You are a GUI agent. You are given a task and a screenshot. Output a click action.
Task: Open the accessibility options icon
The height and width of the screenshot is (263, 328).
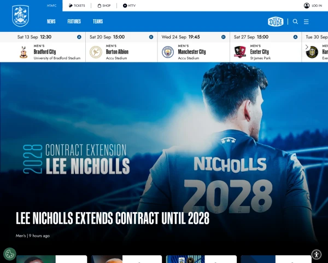(317, 254)
